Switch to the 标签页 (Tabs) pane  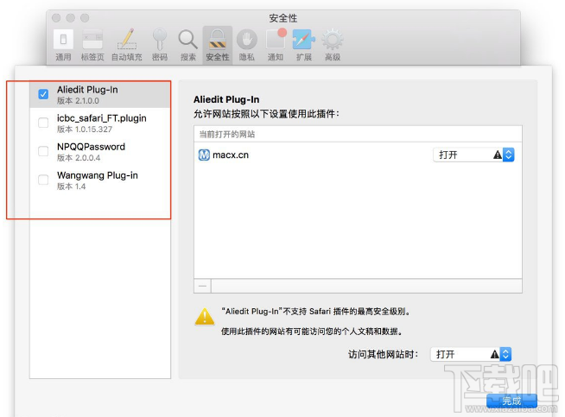(92, 43)
